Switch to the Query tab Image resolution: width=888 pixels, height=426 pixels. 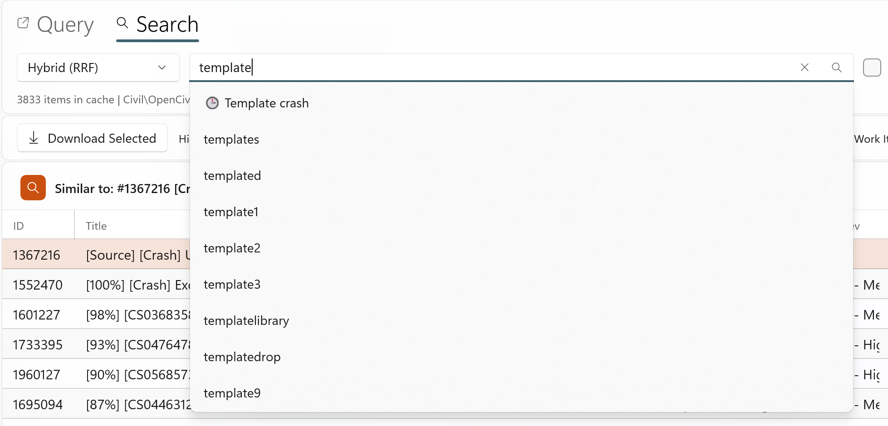[65, 25]
